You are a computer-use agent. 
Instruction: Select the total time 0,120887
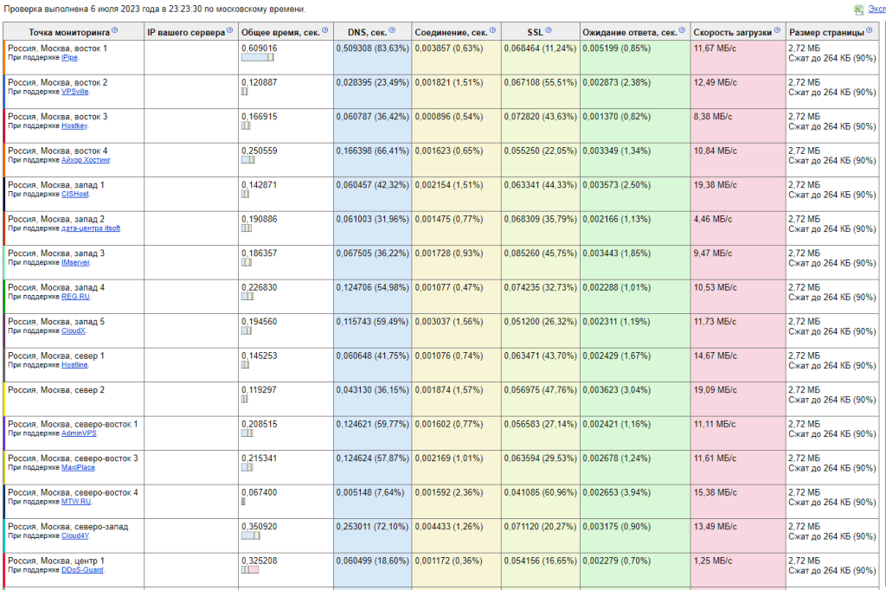260,82
